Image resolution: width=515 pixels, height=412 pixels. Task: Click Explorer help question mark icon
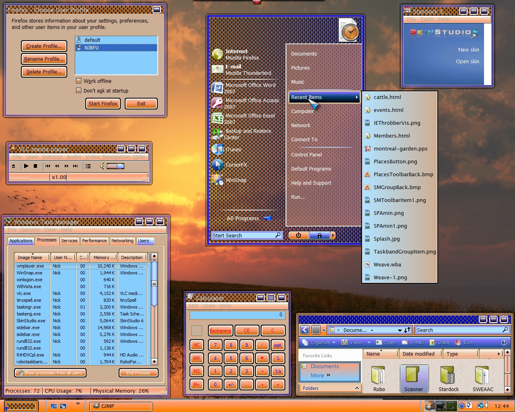click(x=504, y=342)
